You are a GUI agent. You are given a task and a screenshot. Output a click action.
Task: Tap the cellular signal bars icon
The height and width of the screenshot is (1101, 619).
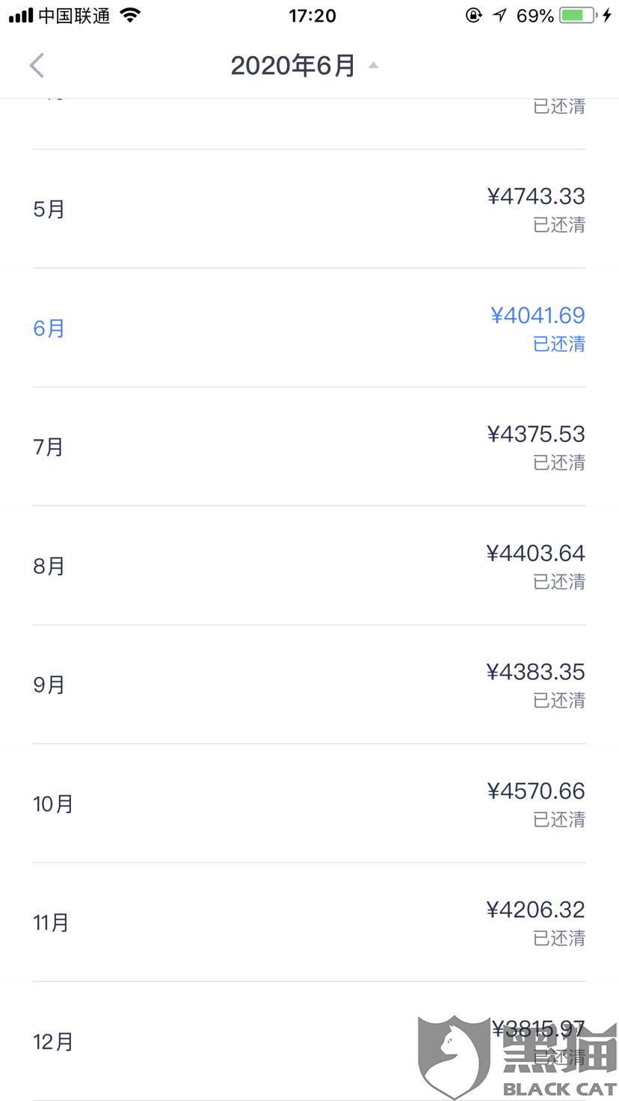click(20, 15)
